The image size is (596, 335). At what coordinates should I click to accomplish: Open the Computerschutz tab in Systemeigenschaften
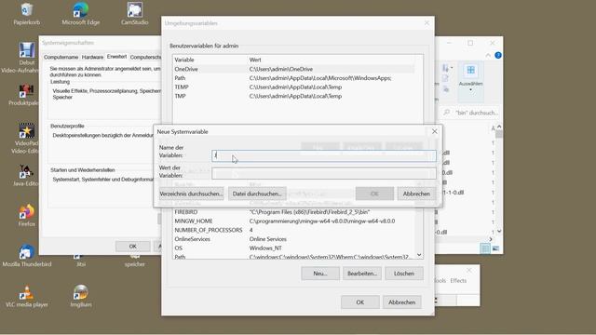point(145,58)
